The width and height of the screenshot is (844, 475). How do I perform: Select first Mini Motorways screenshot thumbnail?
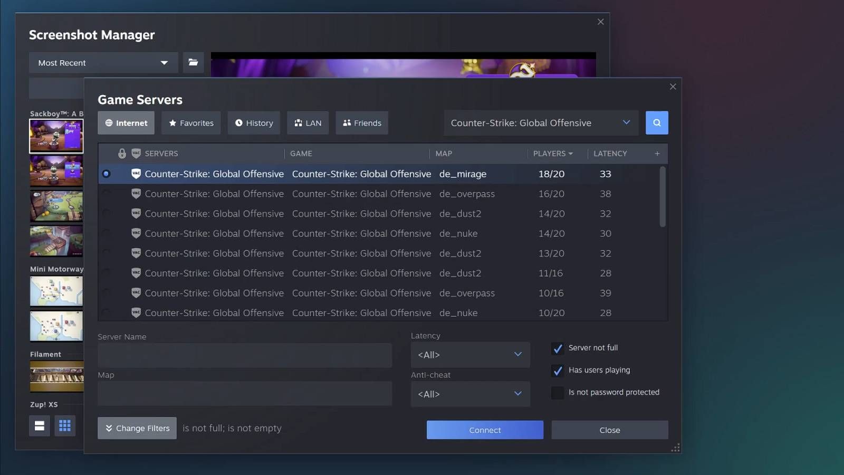point(57,291)
